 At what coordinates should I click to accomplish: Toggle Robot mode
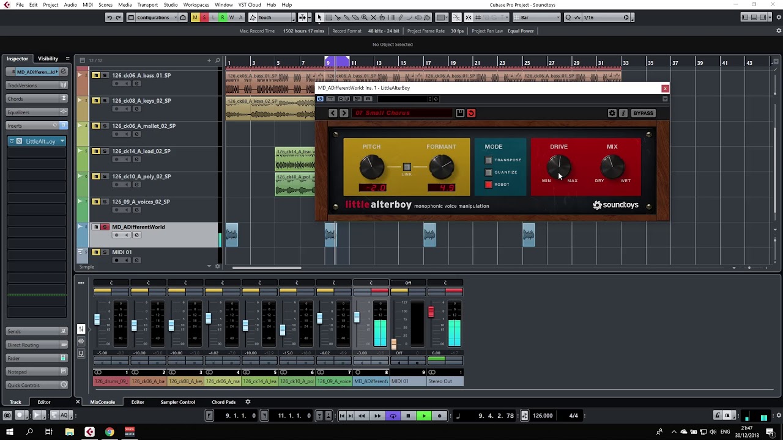(x=488, y=185)
